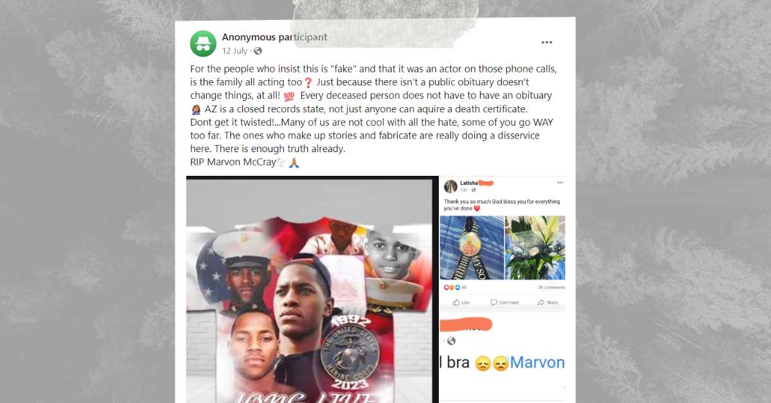Open the reaction emojis summary with 49
This screenshot has height=403, width=771.
point(455,287)
